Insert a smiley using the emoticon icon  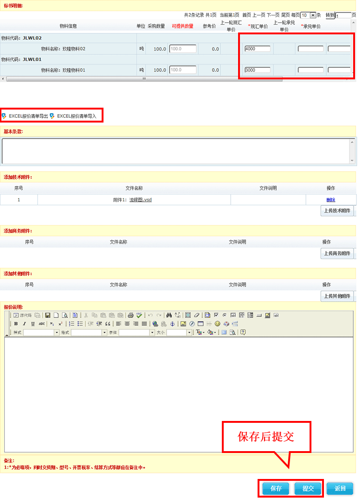tap(217, 323)
